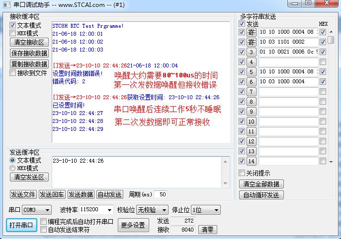The width and height of the screenshot is (341, 239).
Task: Click the received line '21-06-18 12:00:03'
Action: [x=78, y=50]
